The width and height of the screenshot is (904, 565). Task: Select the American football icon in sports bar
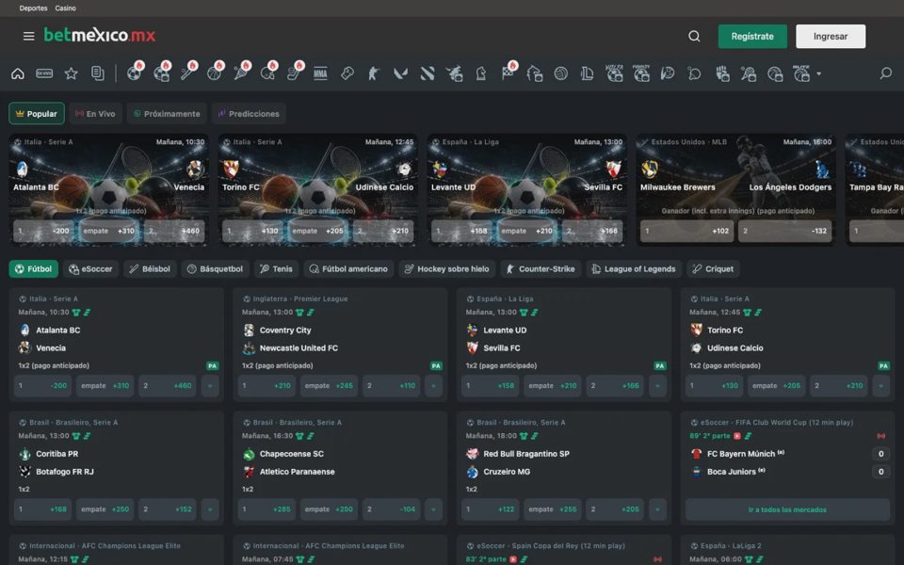[x=267, y=73]
